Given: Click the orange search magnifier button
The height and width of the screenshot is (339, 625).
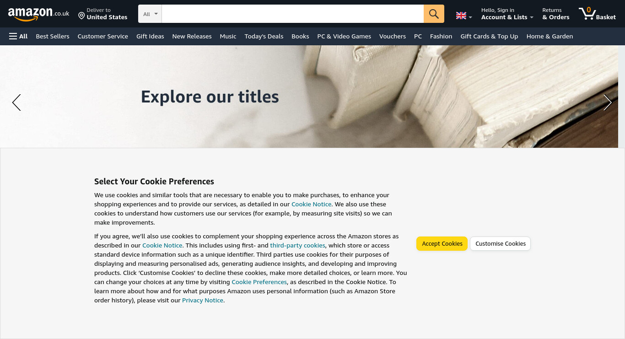Looking at the screenshot, I should tap(434, 14).
